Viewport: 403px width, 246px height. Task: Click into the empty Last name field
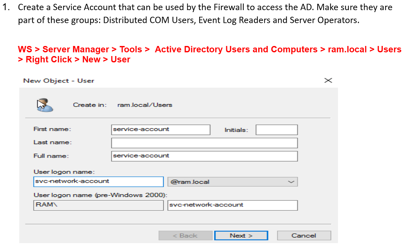point(205,143)
